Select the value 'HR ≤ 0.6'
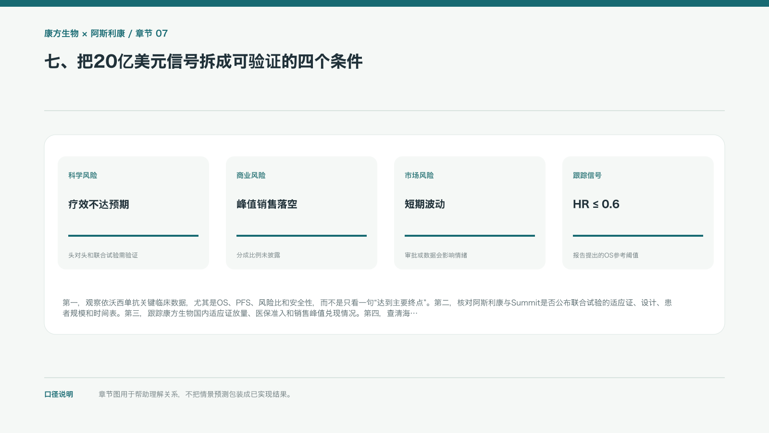Image resolution: width=769 pixels, height=433 pixels. point(596,204)
